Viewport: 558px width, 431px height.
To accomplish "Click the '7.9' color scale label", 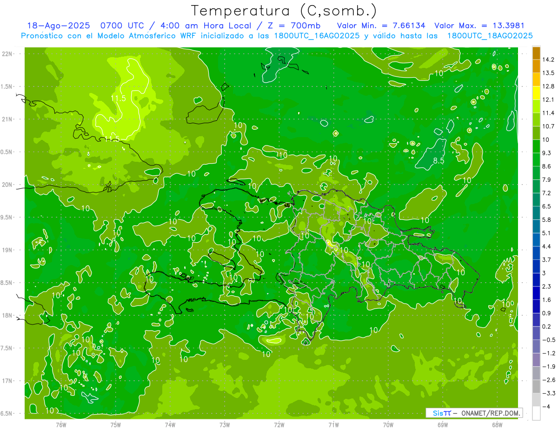I will click(x=546, y=180).
